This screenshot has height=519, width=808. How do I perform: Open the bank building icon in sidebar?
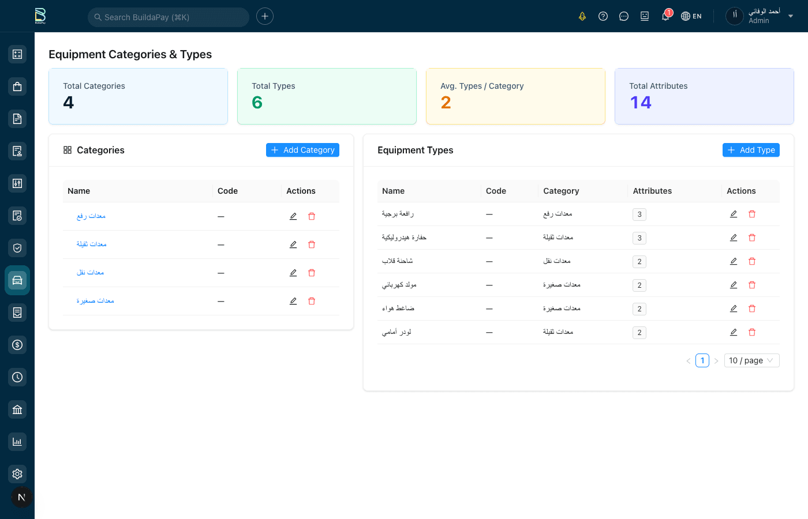(17, 409)
